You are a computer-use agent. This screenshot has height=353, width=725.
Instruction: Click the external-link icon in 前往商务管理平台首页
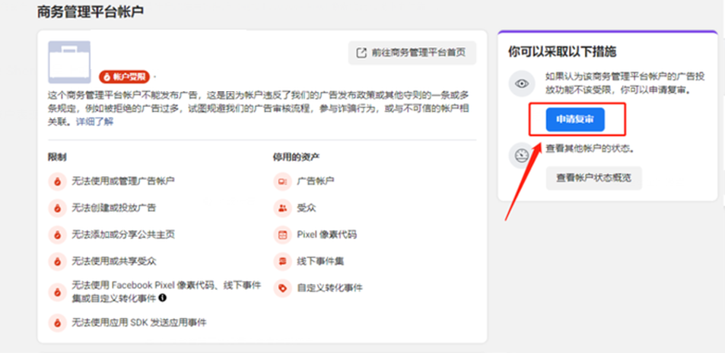[361, 52]
